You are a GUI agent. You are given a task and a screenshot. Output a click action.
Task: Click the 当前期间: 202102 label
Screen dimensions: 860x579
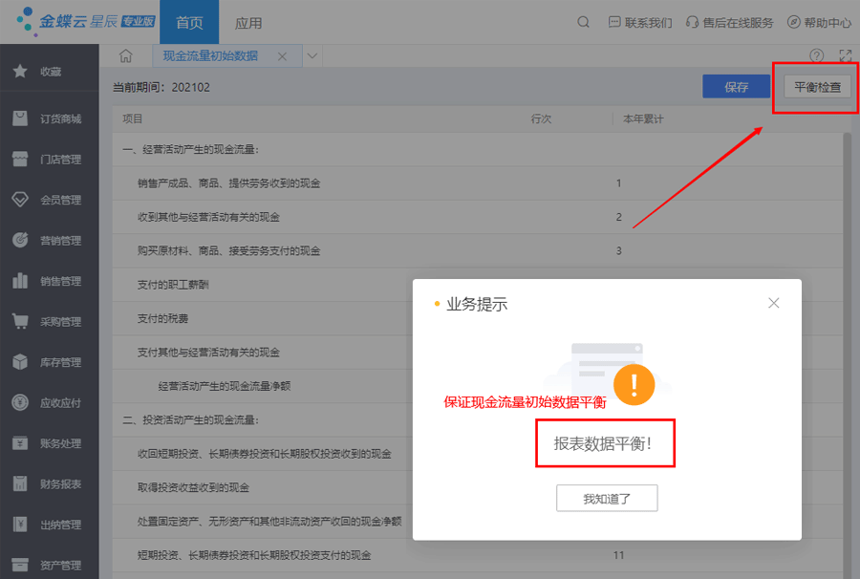161,87
